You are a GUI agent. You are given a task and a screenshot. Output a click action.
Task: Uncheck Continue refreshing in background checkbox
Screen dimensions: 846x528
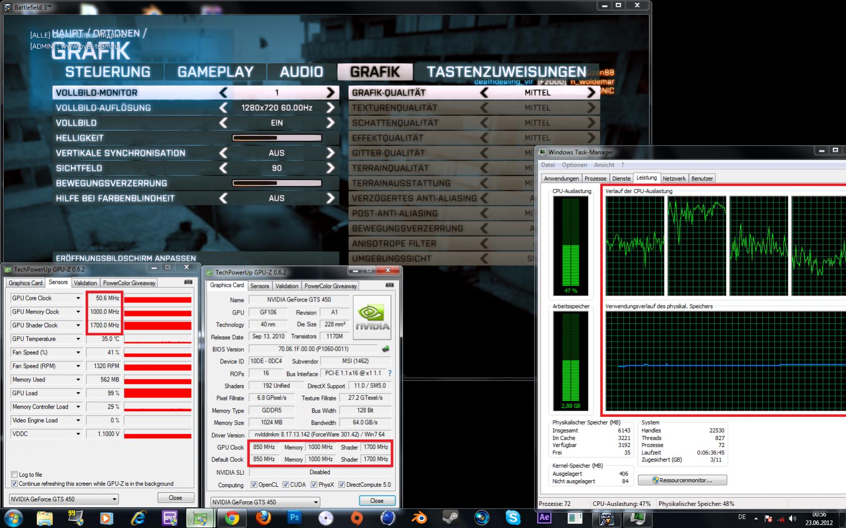(x=14, y=484)
